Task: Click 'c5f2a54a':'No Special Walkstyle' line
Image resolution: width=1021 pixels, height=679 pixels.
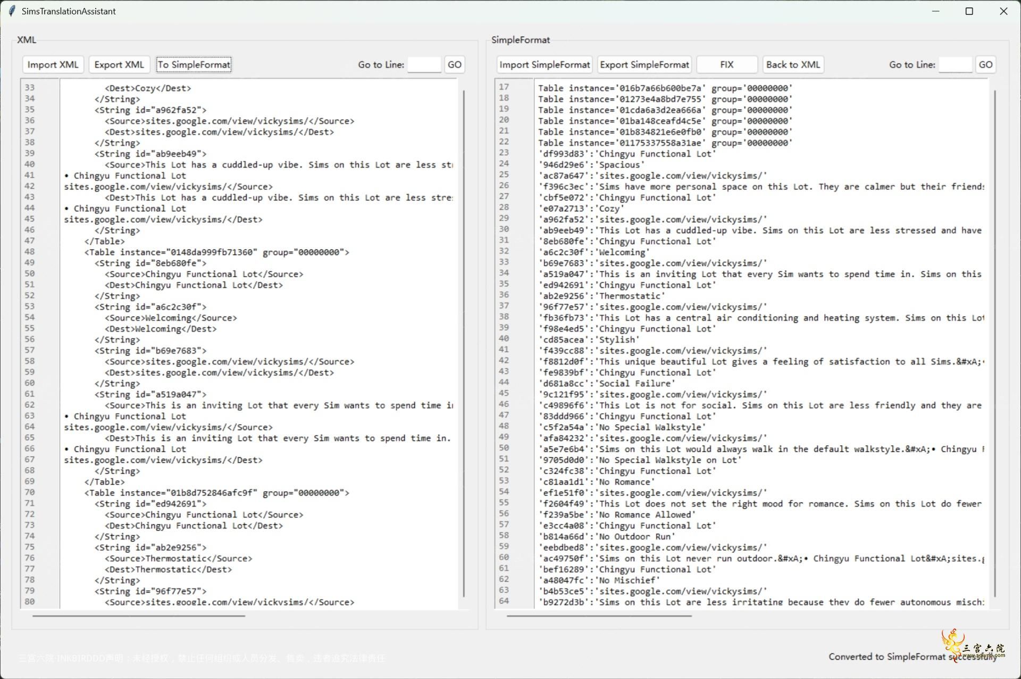Action: pos(622,427)
